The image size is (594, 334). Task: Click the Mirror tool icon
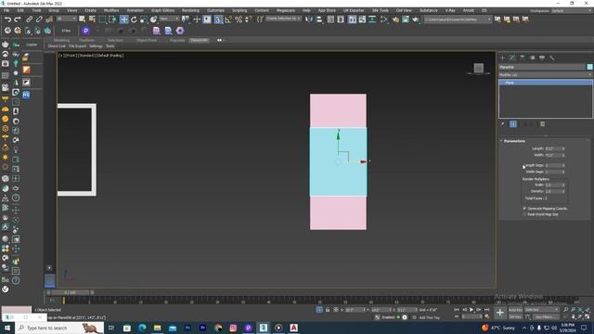[309, 19]
